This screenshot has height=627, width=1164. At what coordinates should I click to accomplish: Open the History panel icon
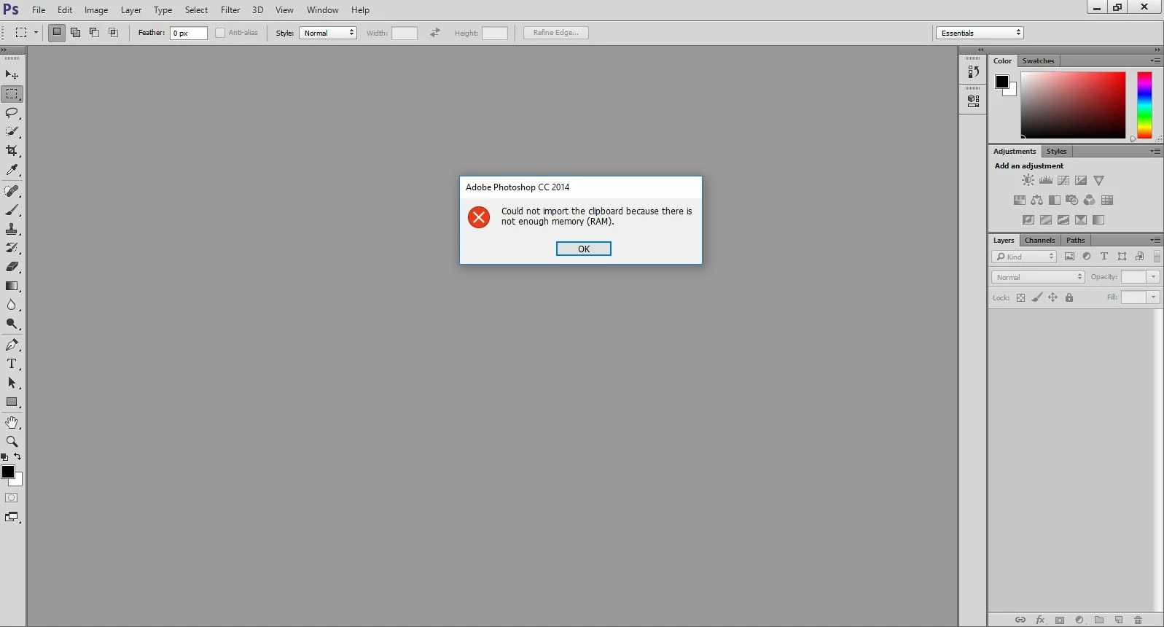(x=973, y=71)
